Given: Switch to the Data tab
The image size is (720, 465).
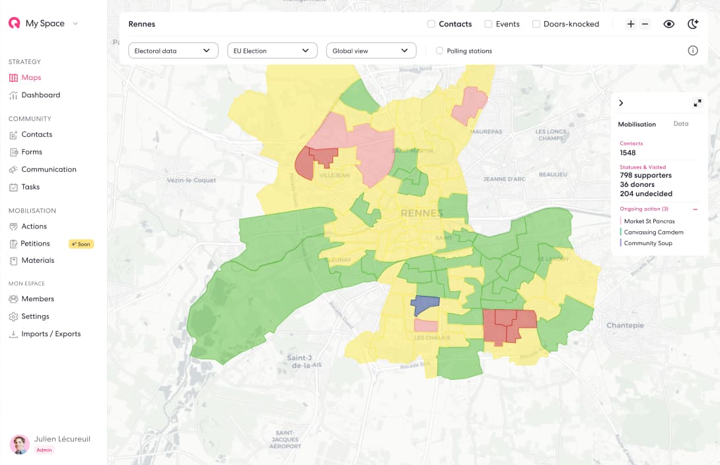Looking at the screenshot, I should (x=680, y=124).
